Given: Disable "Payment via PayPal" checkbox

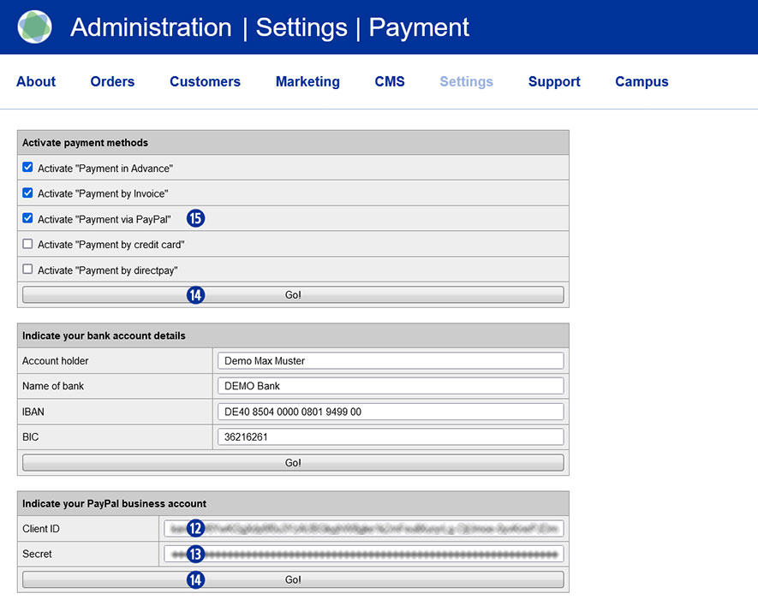Looking at the screenshot, I should tap(27, 218).
